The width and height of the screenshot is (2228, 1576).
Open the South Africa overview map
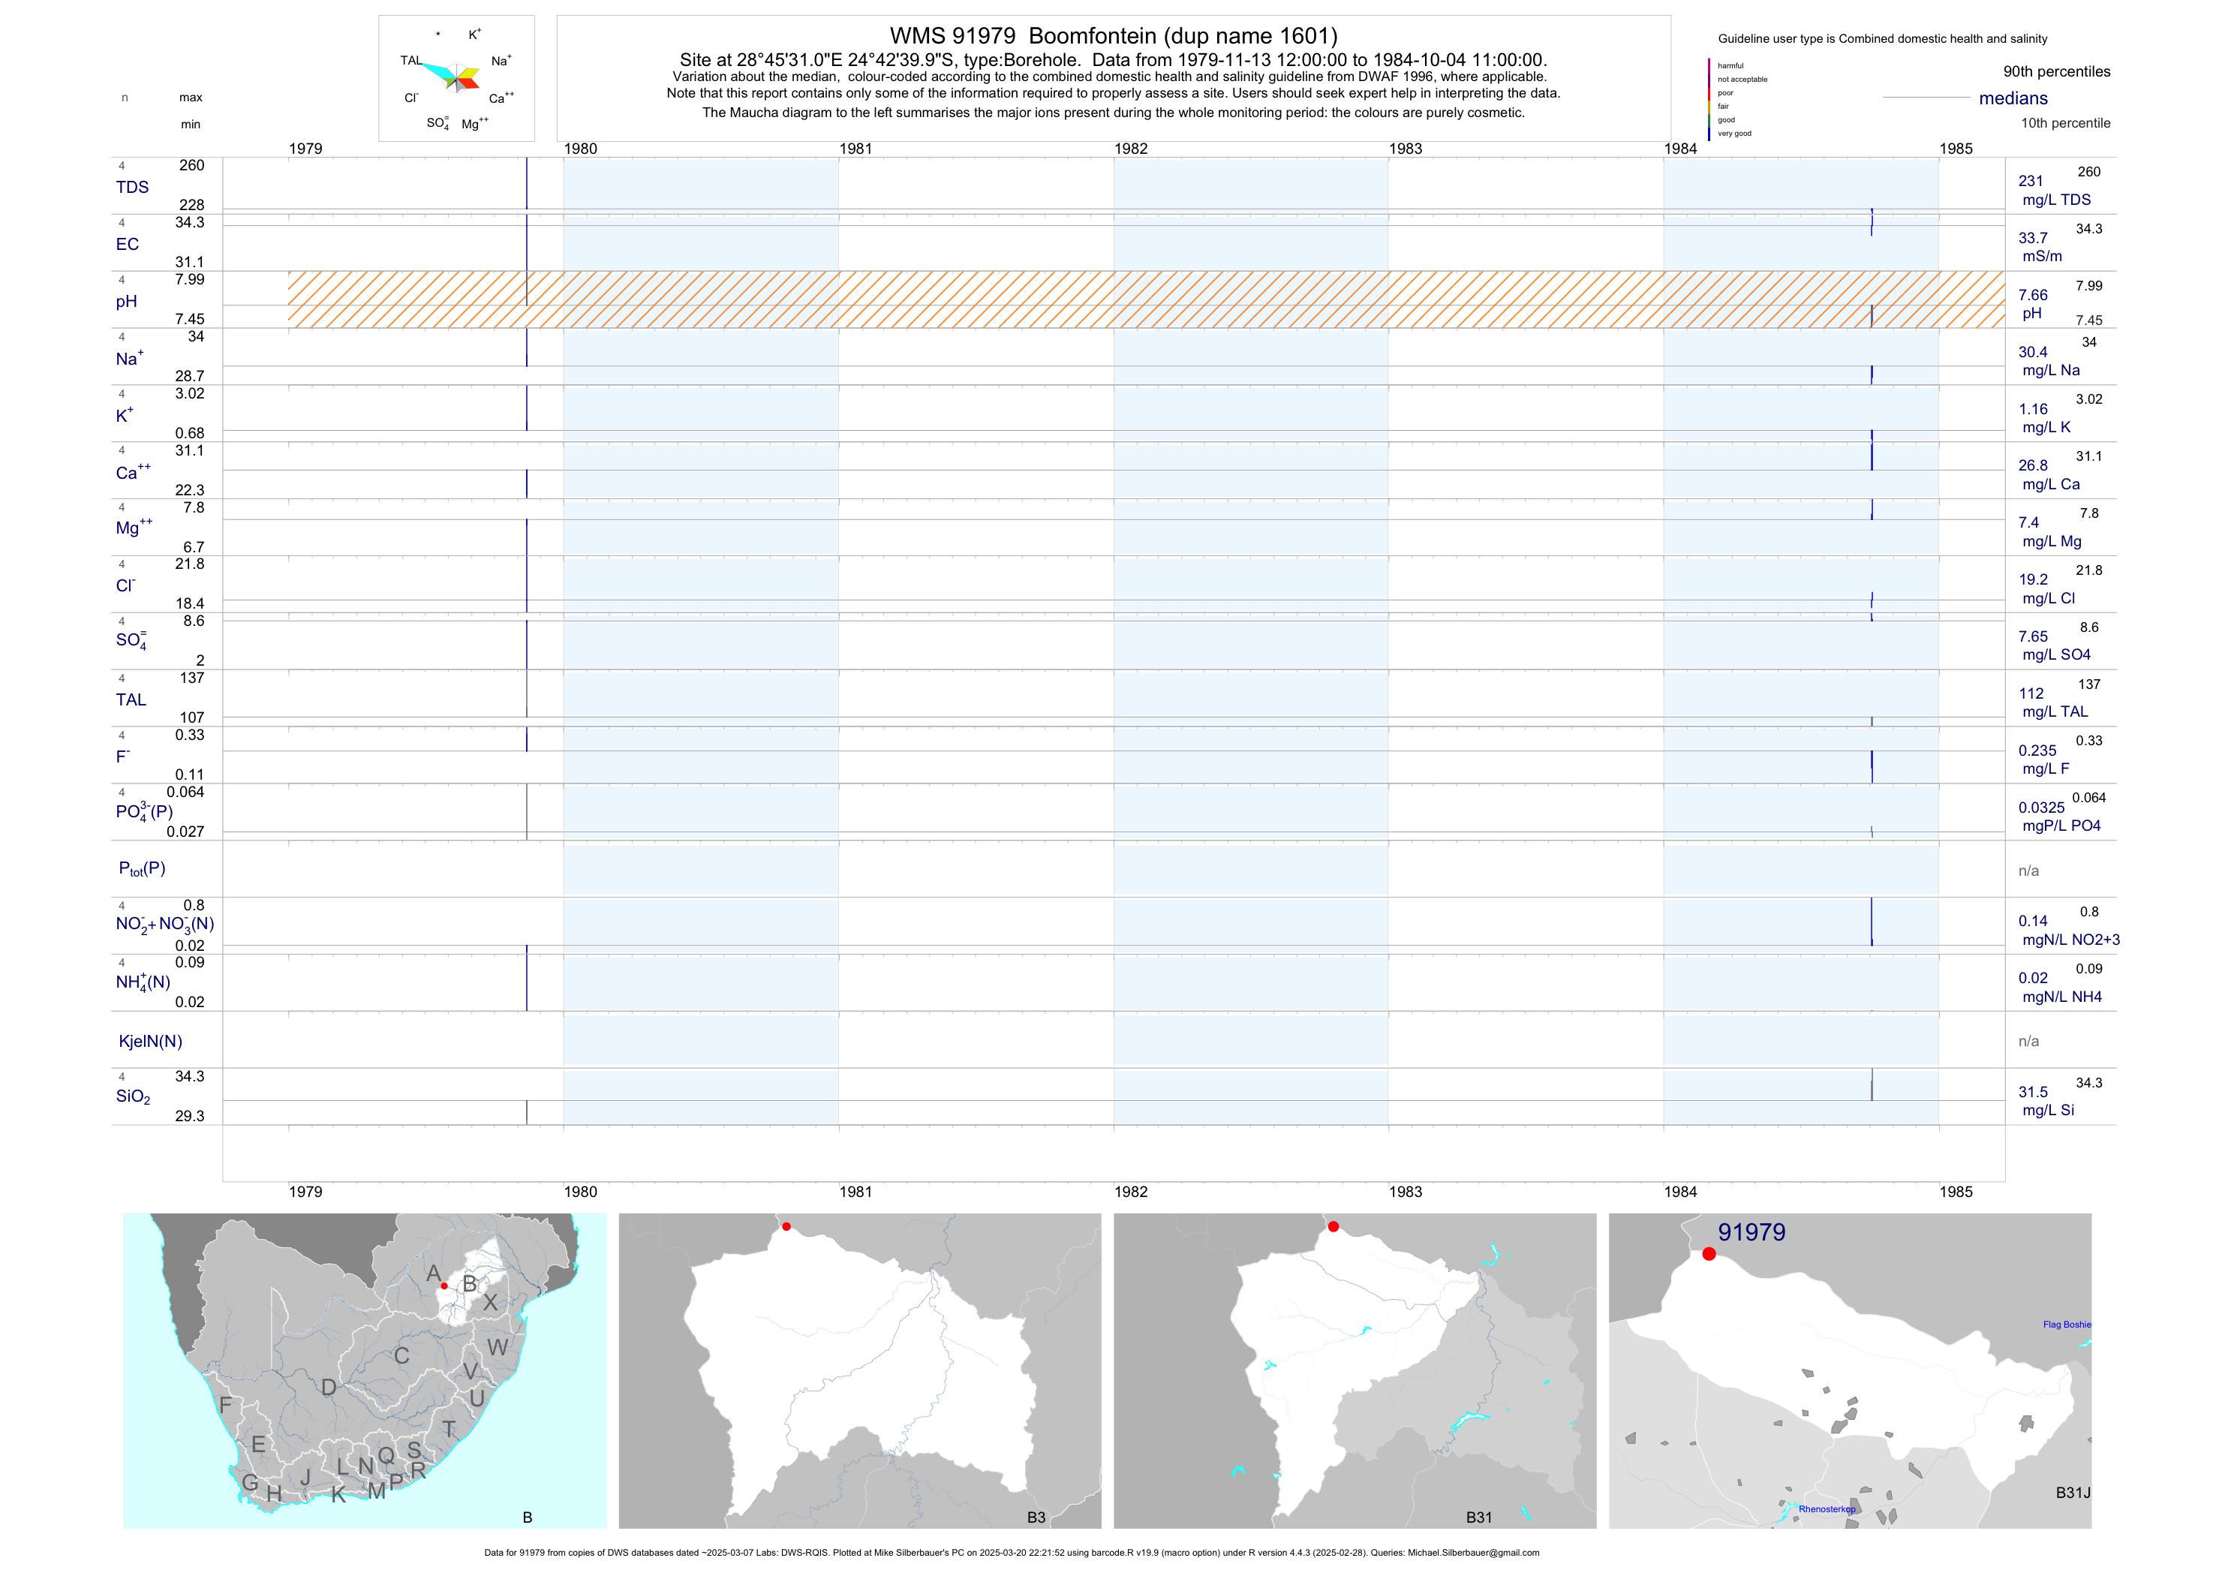365,1370
